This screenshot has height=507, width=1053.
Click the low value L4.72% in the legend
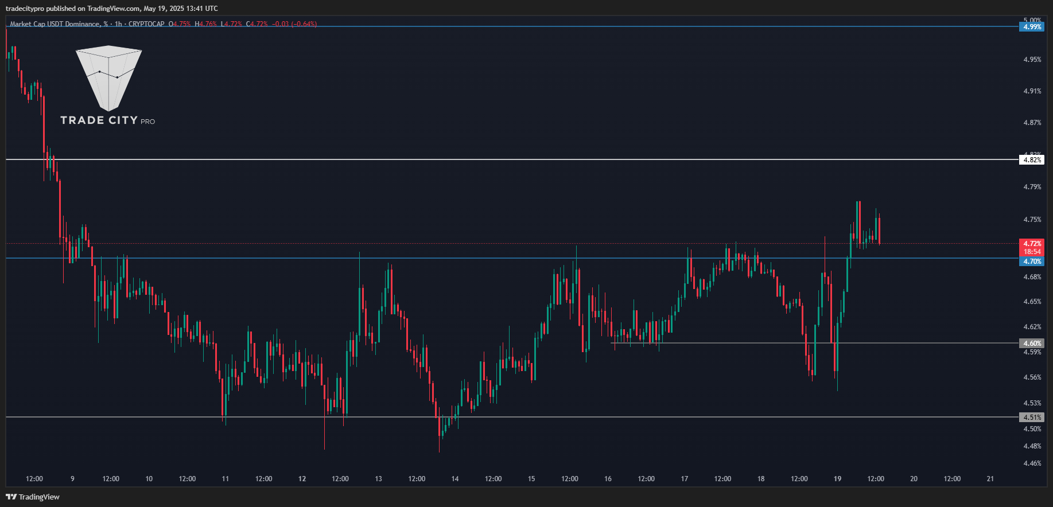coord(231,24)
